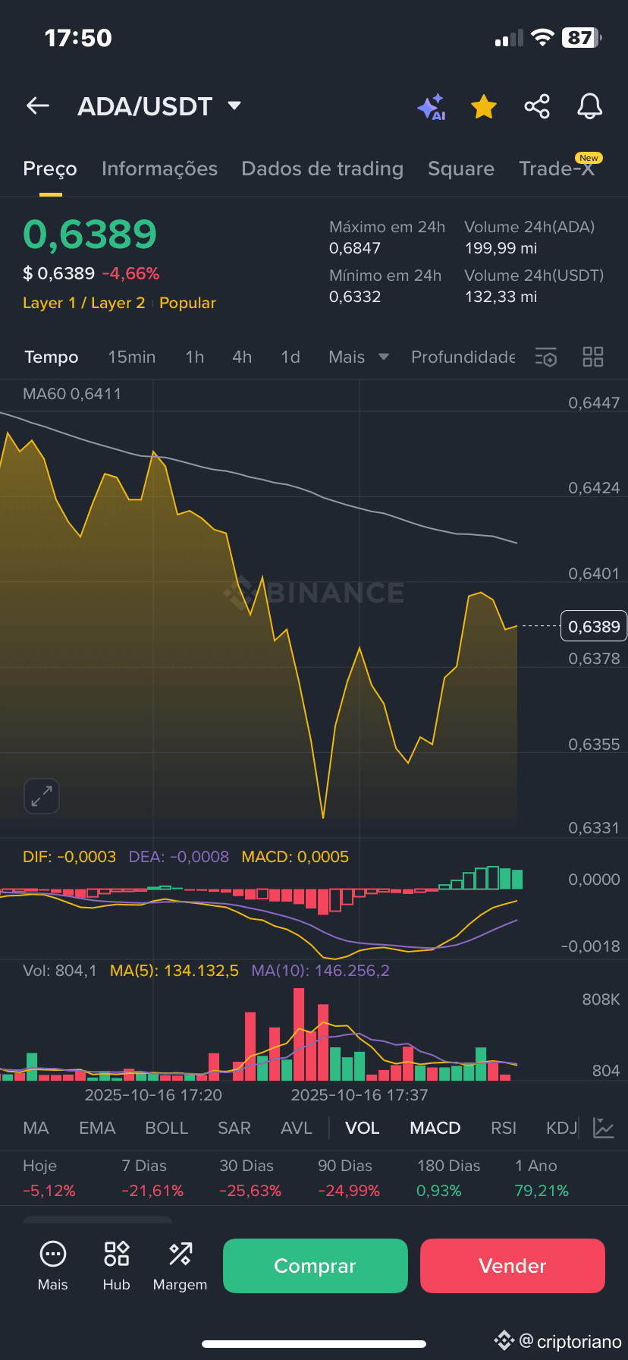Tap the MA60 0,6411 label
Viewport: 628px width, 1360px height.
point(72,394)
